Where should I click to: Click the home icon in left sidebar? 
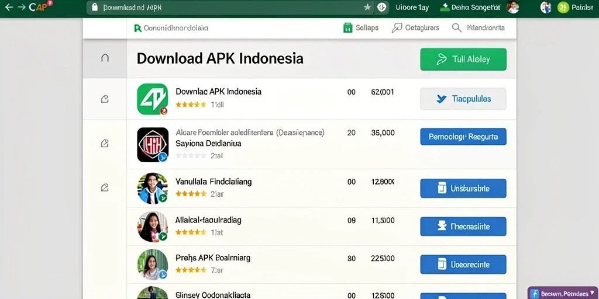tap(105, 58)
